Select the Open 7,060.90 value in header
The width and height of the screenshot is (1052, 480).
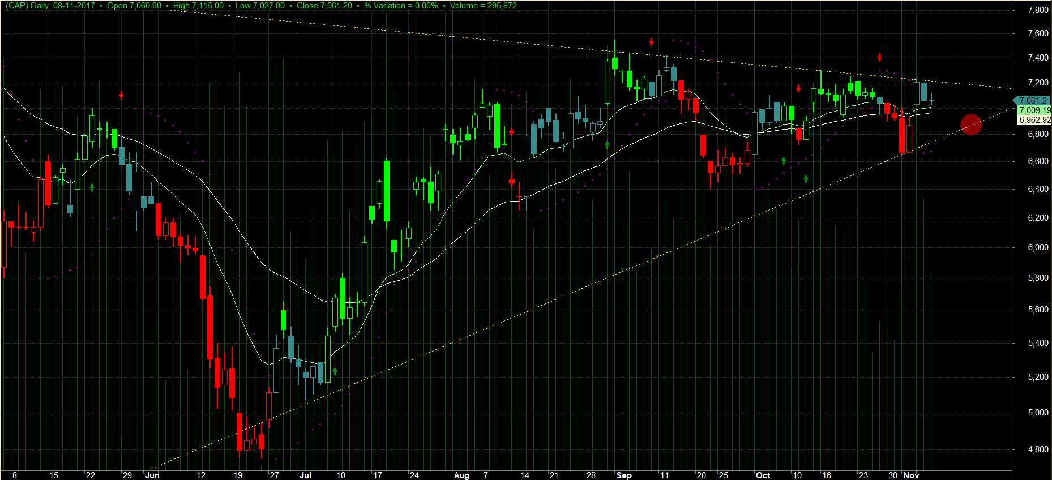(x=134, y=6)
